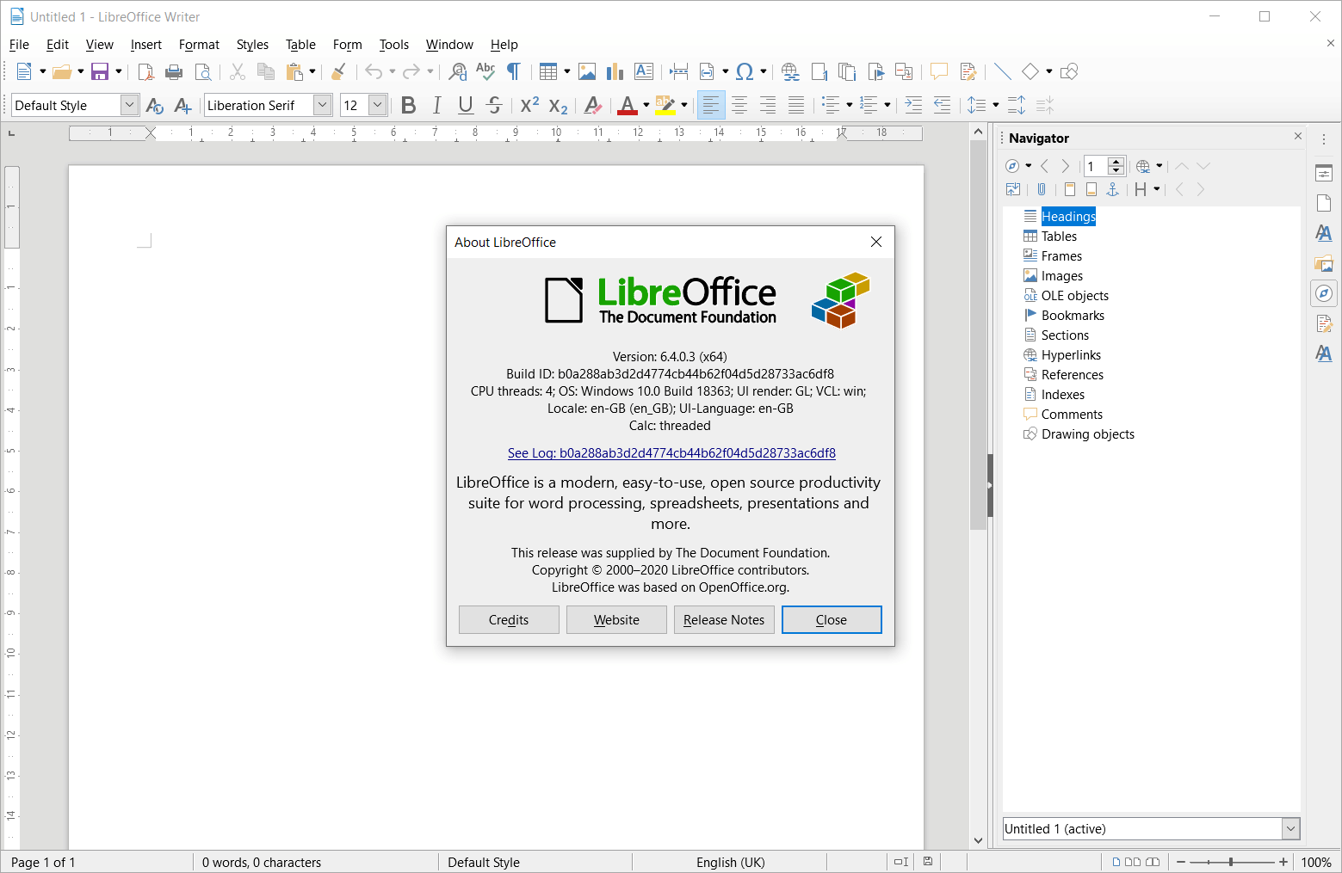Toggle Bold formatting
Screen dimensions: 1342x873
click(409, 105)
